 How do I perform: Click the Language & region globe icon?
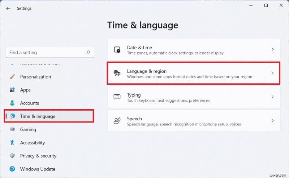click(x=117, y=73)
